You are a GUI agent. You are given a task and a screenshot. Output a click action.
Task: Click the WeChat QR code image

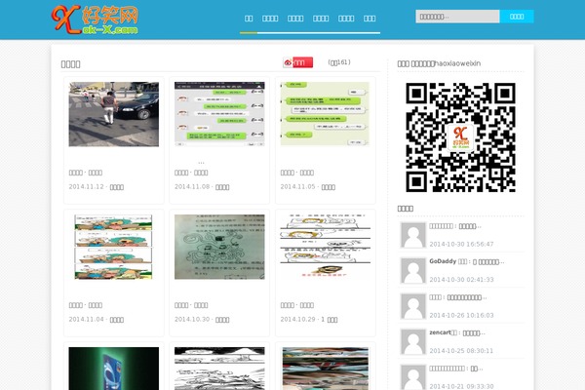click(461, 137)
